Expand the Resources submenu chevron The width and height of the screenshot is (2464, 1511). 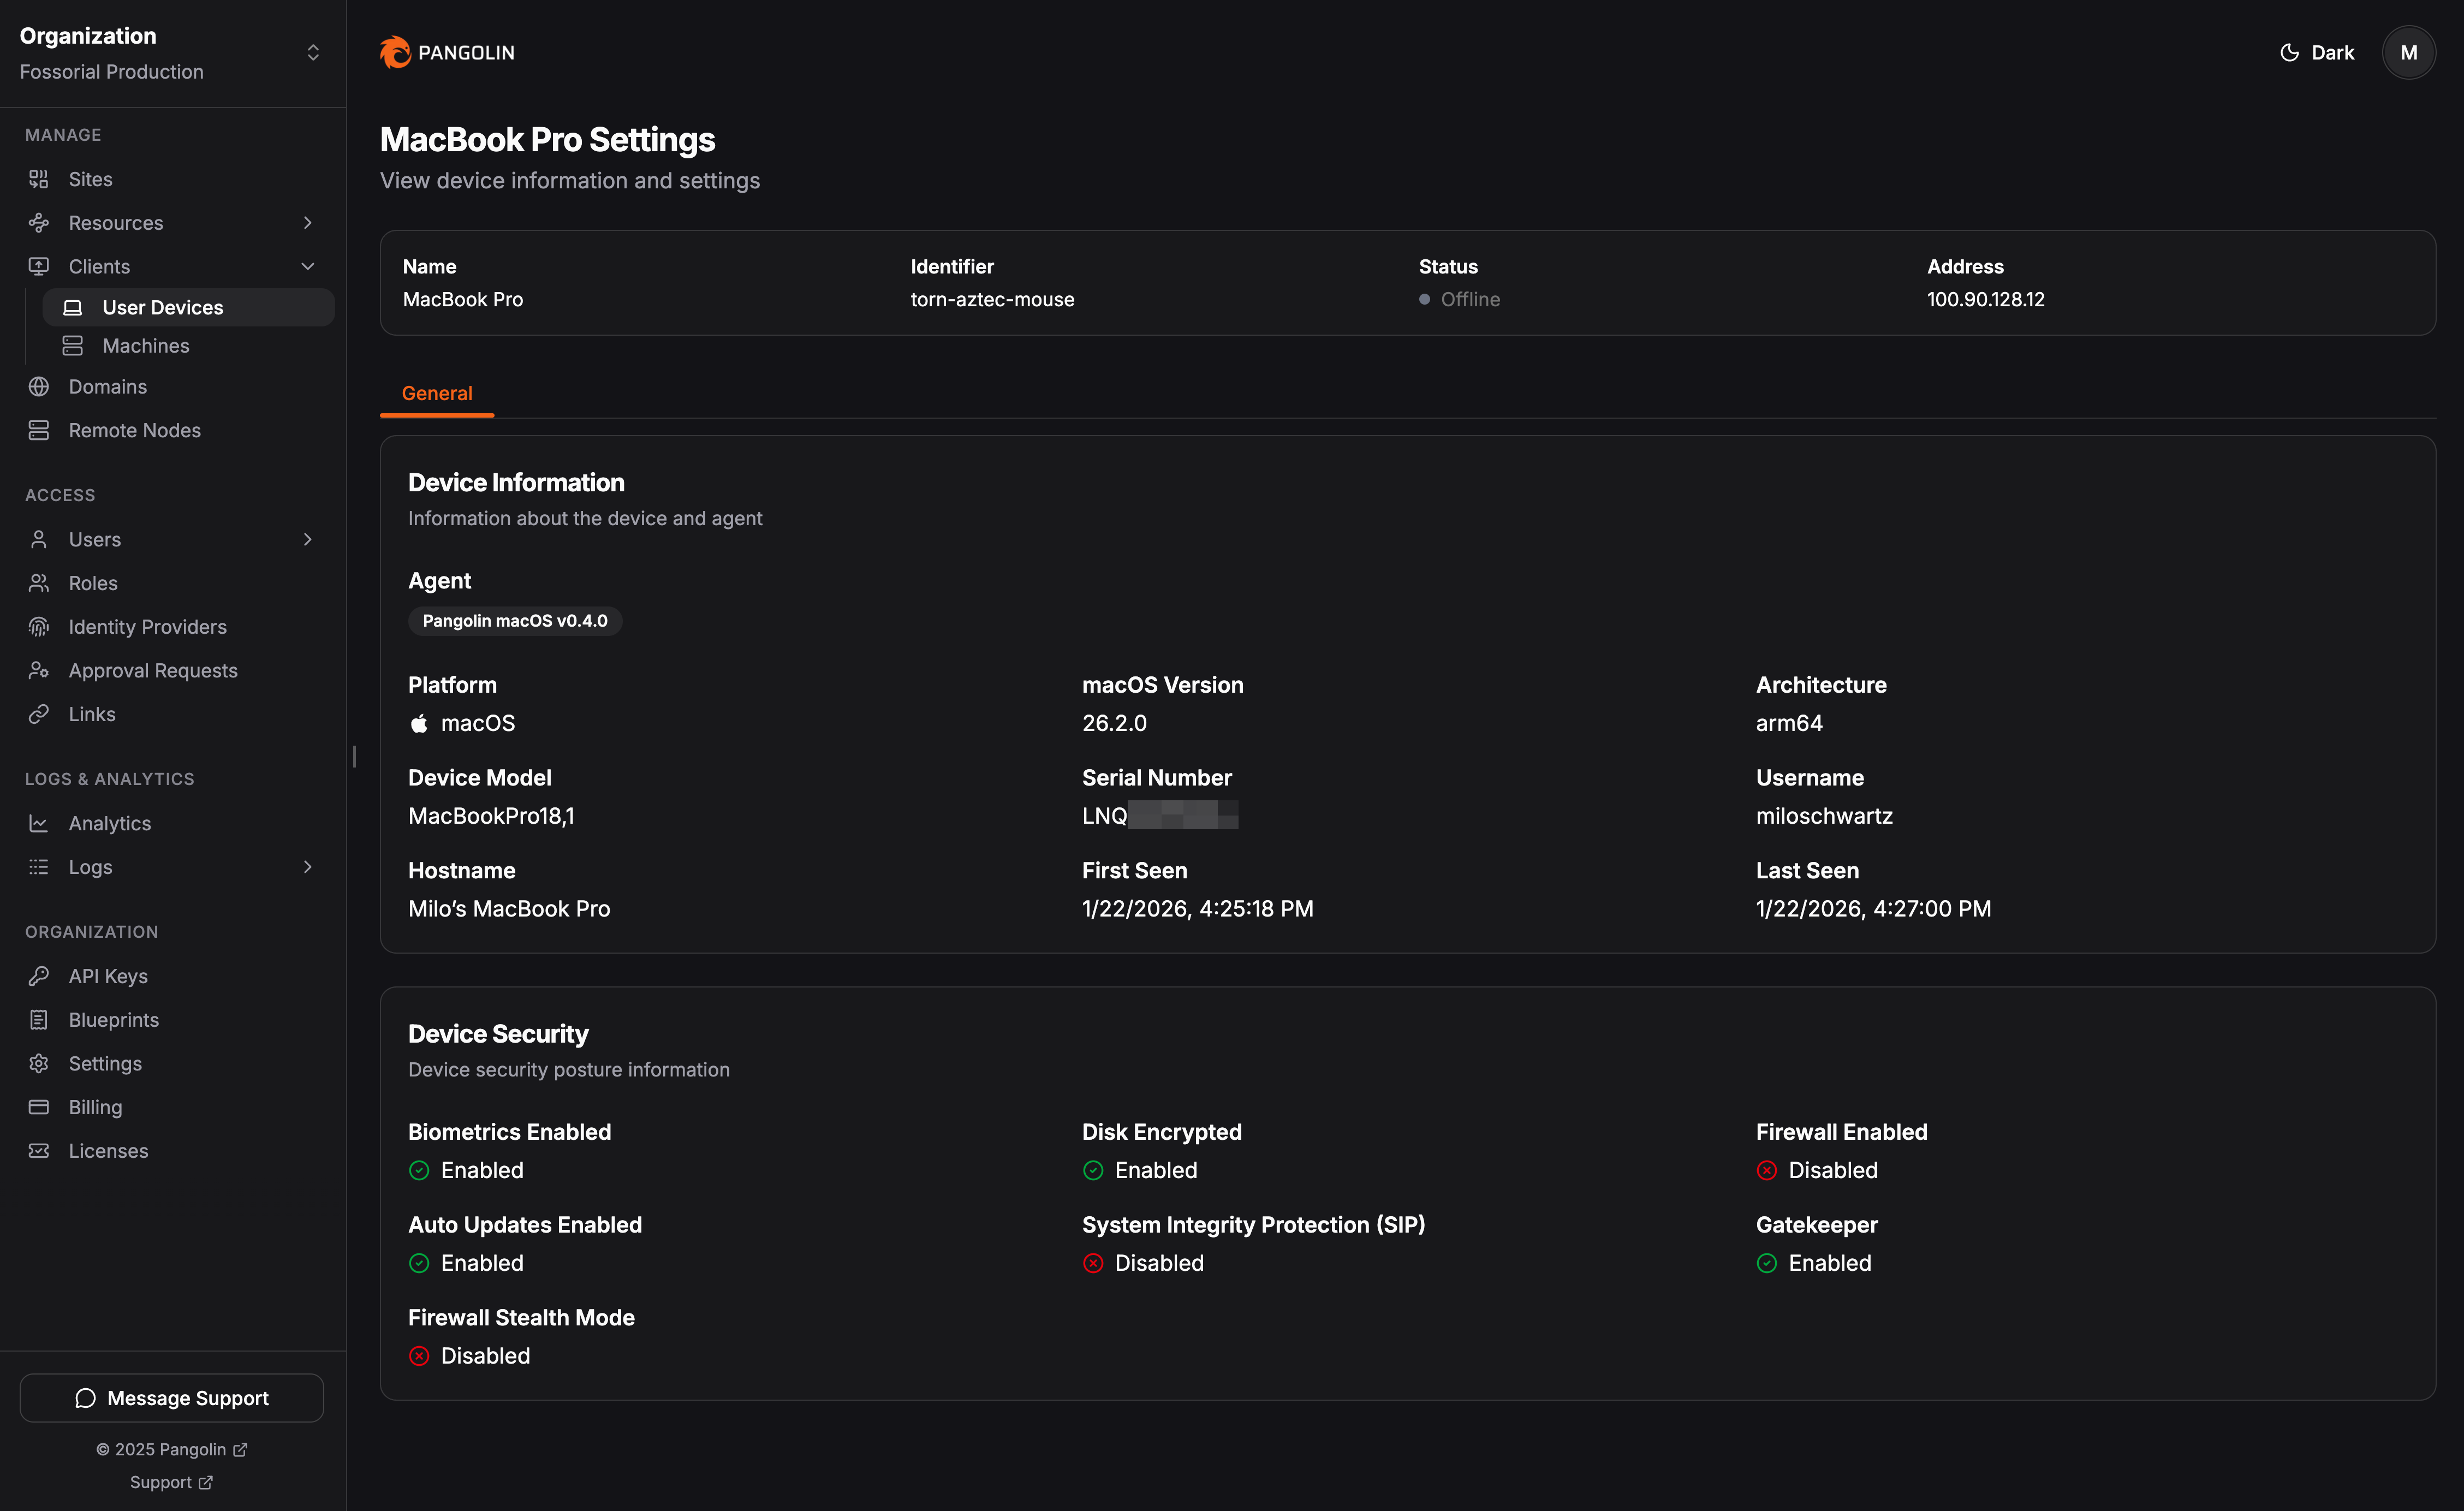coord(308,223)
